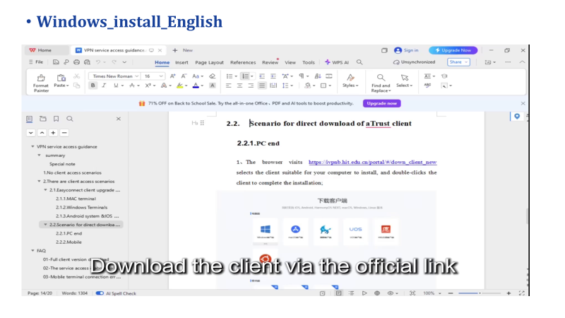The width and height of the screenshot is (565, 318).
Task: Toggle bold formatting
Action: pyautogui.click(x=93, y=86)
